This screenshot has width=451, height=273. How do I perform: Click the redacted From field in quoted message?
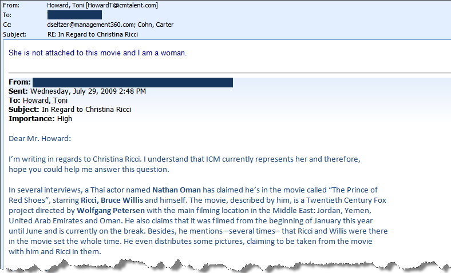(x=133, y=82)
